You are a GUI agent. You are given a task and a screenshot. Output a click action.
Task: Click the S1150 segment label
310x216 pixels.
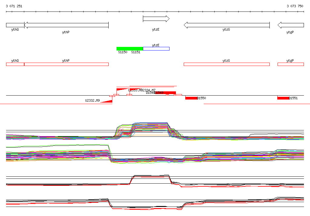tap(123, 52)
